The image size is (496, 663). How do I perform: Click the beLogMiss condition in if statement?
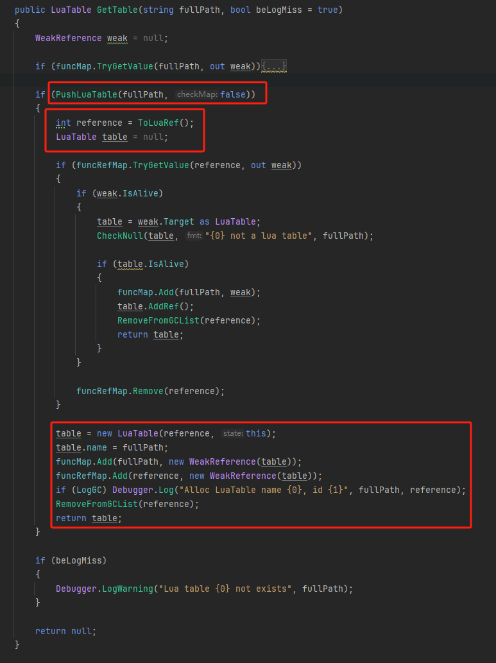click(79, 560)
